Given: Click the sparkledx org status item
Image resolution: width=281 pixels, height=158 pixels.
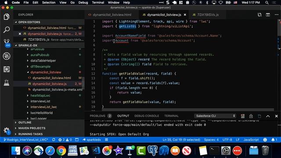Looking at the screenshot, I should (92, 140).
